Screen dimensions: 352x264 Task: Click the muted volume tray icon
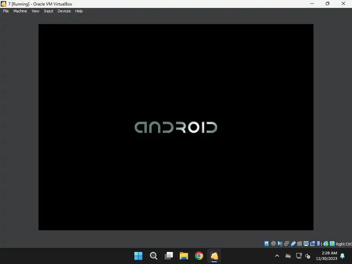pos(308,256)
